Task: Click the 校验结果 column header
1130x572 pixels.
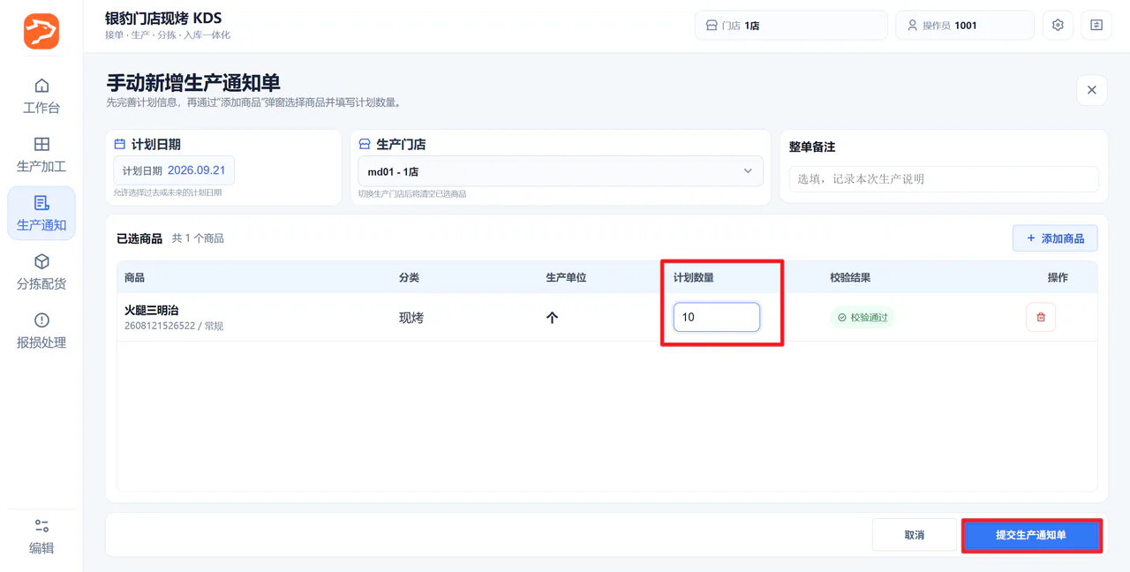Action: 850,277
